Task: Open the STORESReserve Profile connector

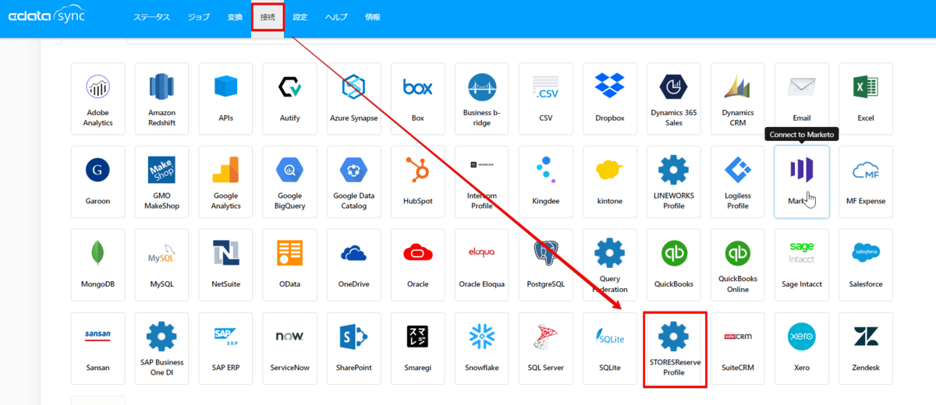Action: 673,348
